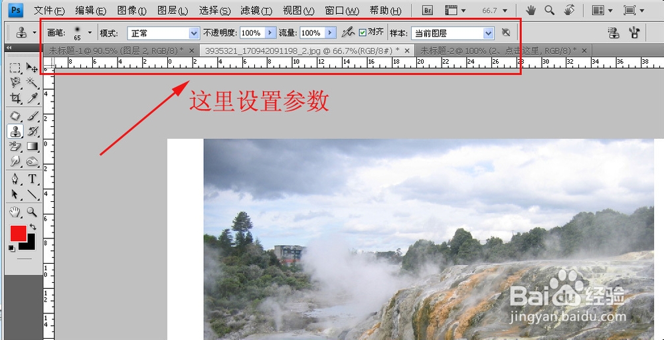This screenshot has width=664, height=340.
Task: Select the Gradient tool
Action: pos(32,147)
